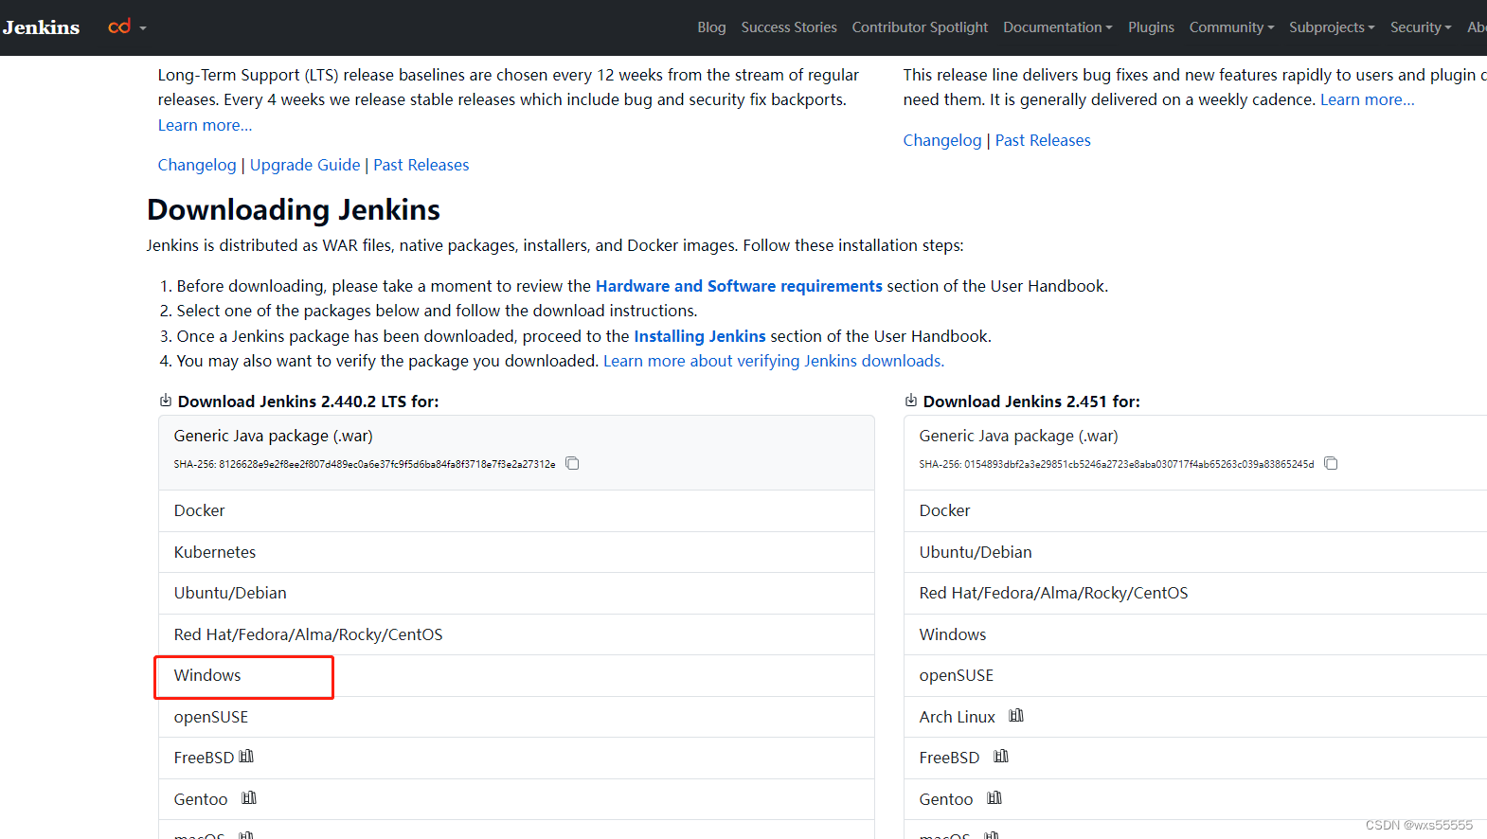Open the Plugins page
The image size is (1487, 839).
click(1151, 27)
